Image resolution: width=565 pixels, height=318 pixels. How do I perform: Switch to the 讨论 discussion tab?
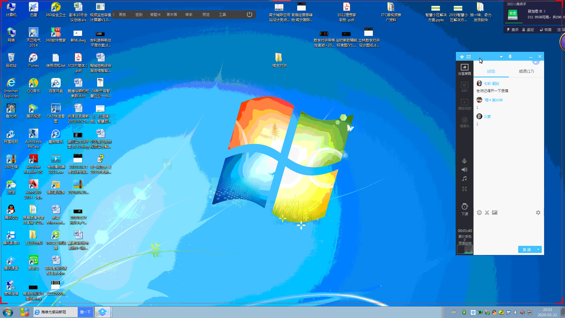(491, 71)
